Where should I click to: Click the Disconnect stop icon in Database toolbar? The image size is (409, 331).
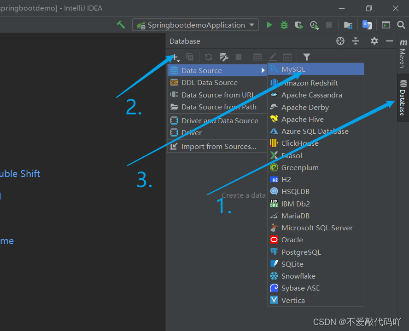(239, 57)
